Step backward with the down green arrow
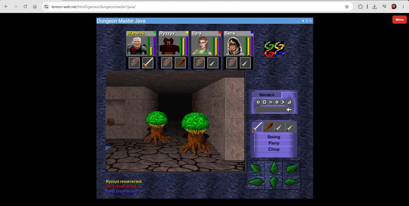Viewport: 409px width, 206px height. pyautogui.click(x=274, y=183)
